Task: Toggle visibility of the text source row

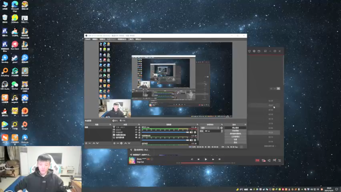Action: (136, 127)
